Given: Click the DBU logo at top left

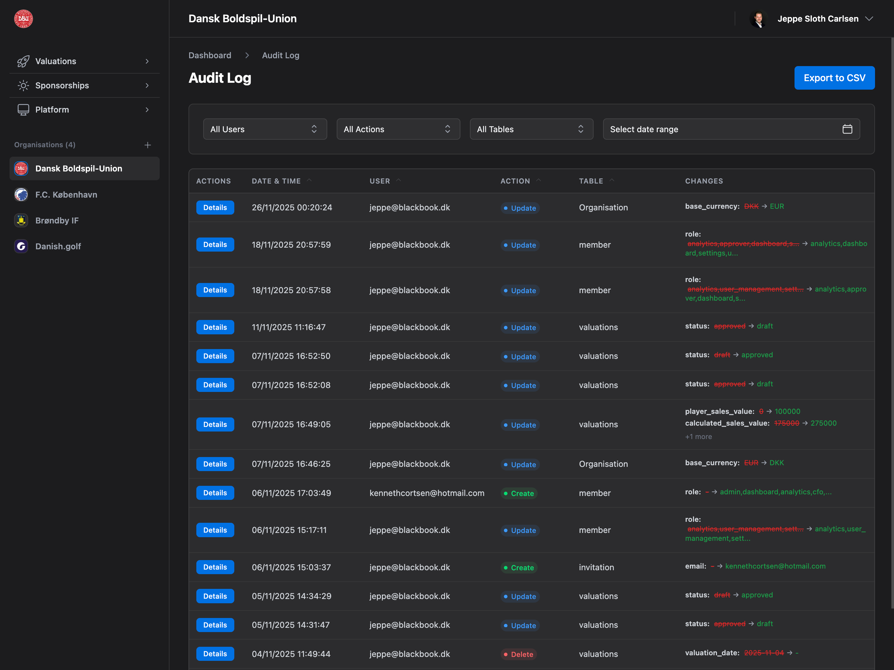Looking at the screenshot, I should pos(24,19).
